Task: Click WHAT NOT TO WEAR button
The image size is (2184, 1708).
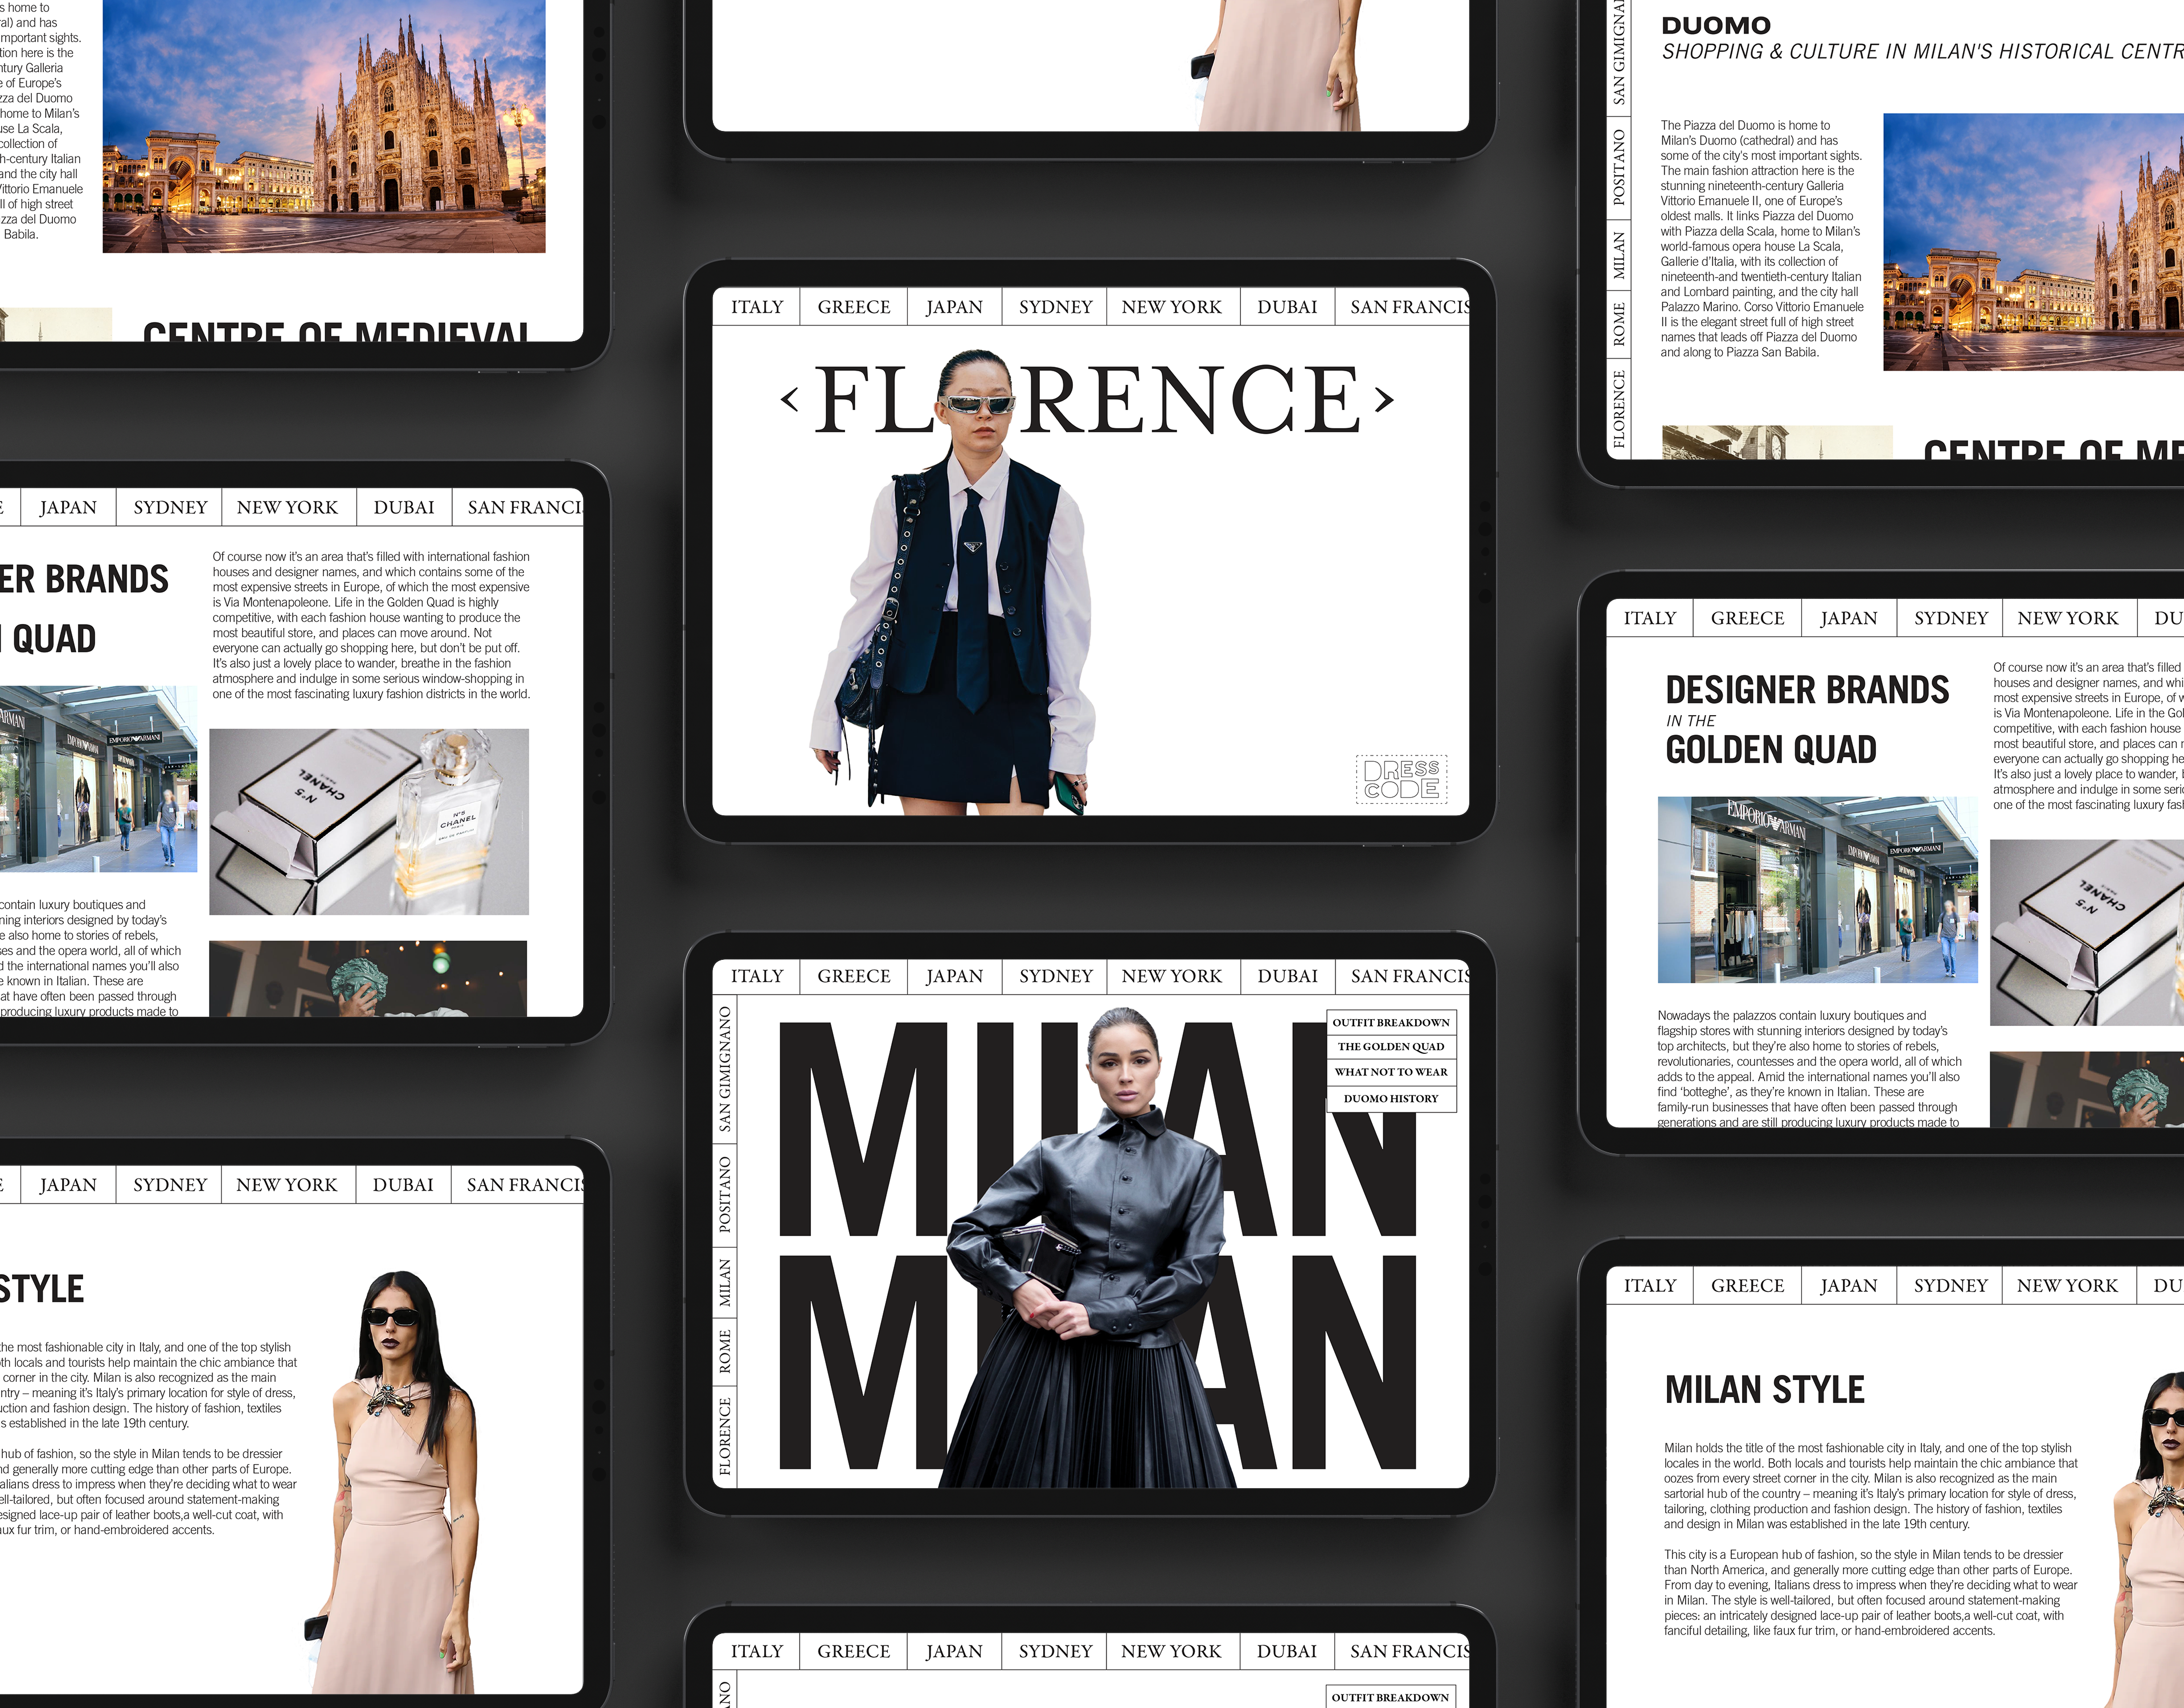Action: point(1391,1072)
